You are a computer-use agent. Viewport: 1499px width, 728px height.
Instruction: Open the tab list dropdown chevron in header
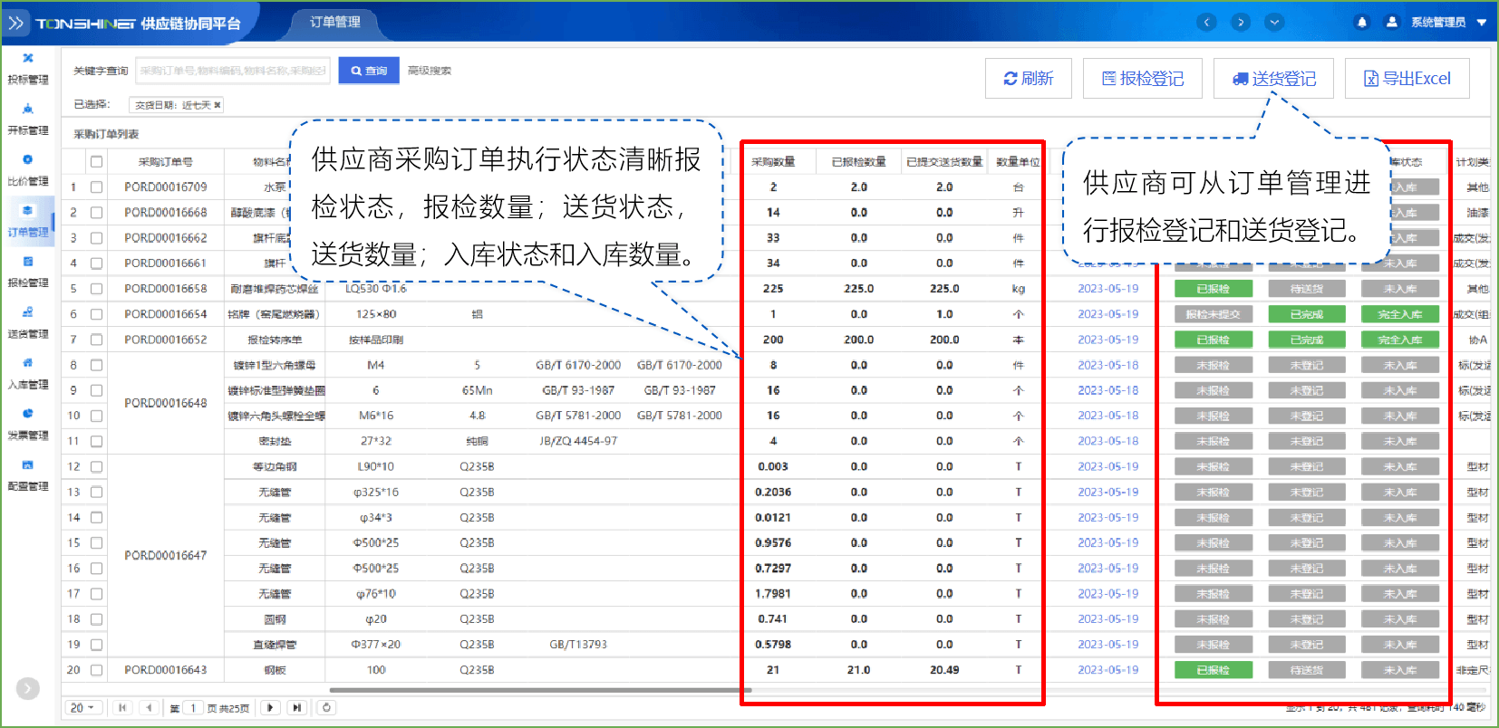[1274, 23]
